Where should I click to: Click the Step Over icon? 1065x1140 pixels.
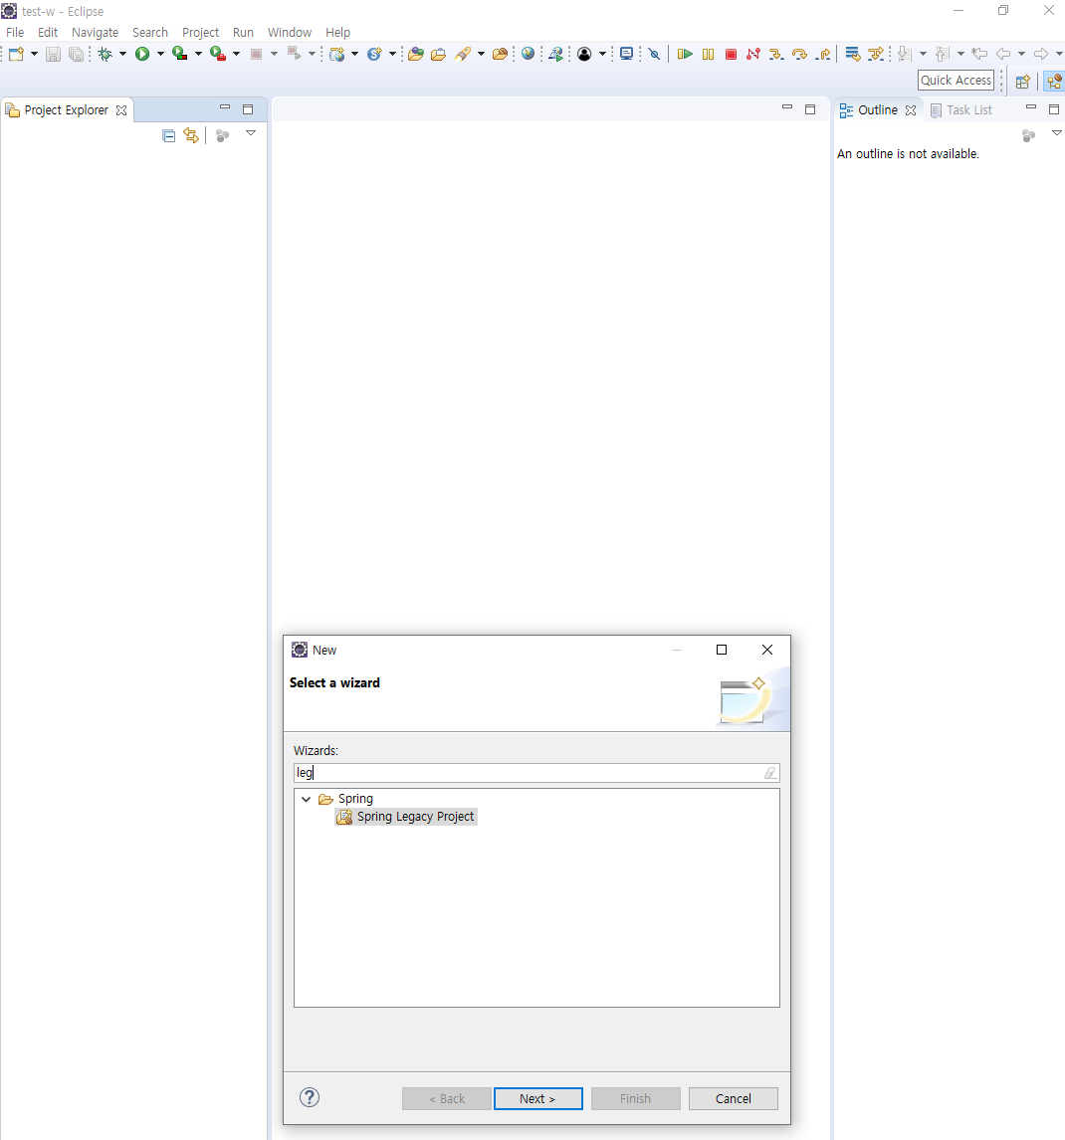click(x=799, y=54)
